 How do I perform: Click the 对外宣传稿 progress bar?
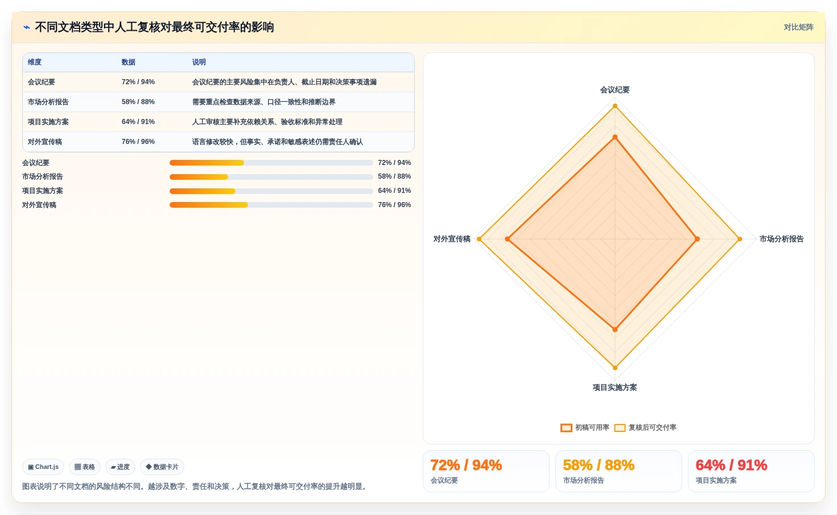tap(271, 205)
